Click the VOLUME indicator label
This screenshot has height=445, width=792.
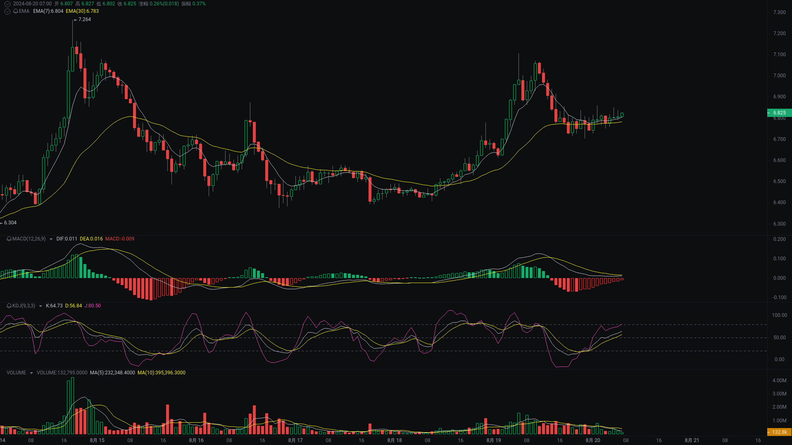pyautogui.click(x=16, y=373)
